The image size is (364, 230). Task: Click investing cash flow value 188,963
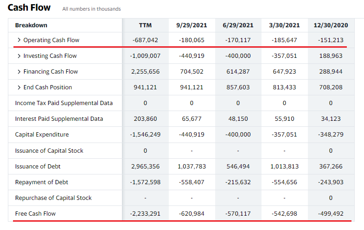coord(331,56)
